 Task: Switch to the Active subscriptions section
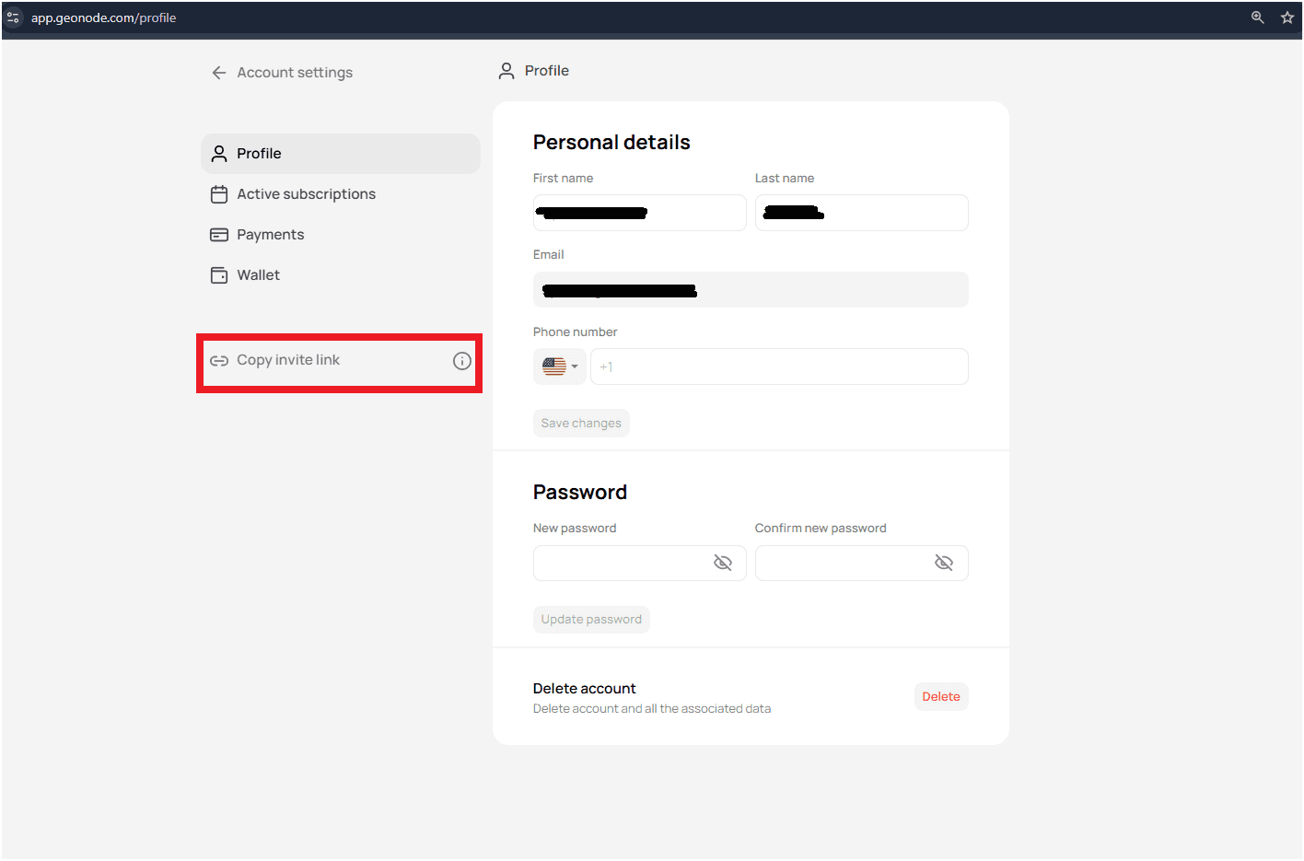[306, 193]
